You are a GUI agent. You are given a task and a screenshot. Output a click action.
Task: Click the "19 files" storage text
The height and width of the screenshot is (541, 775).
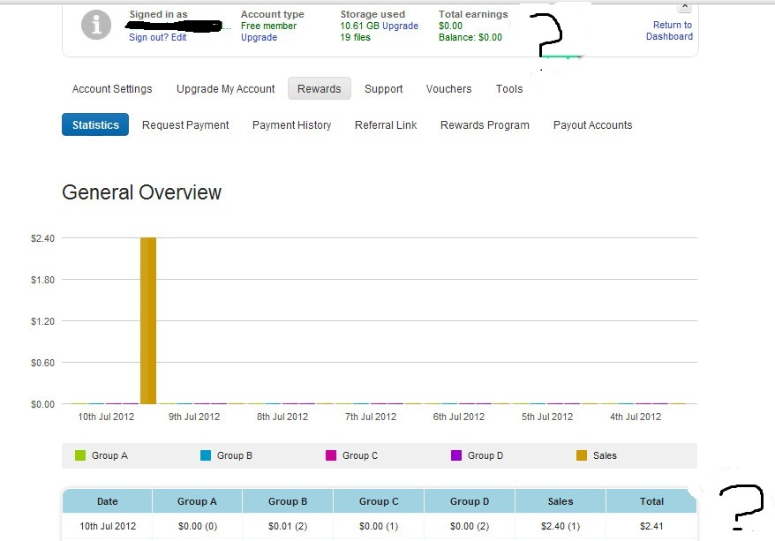pos(355,37)
